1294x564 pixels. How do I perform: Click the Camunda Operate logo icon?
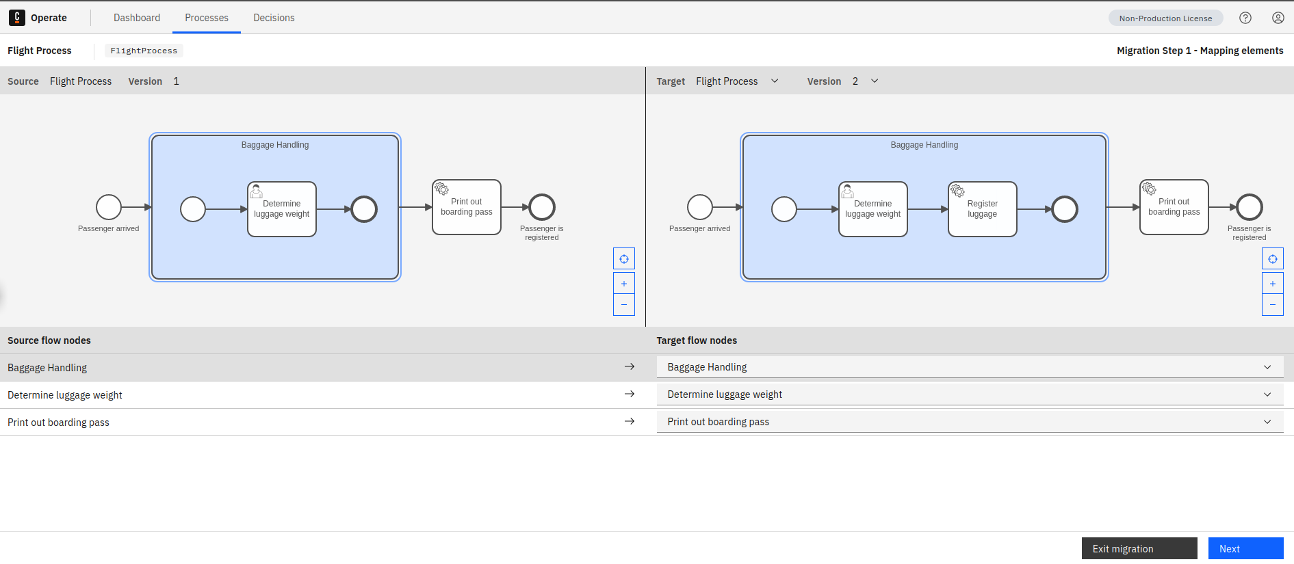(x=17, y=18)
